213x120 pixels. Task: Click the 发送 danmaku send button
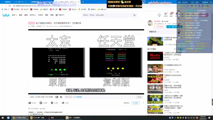139,97
